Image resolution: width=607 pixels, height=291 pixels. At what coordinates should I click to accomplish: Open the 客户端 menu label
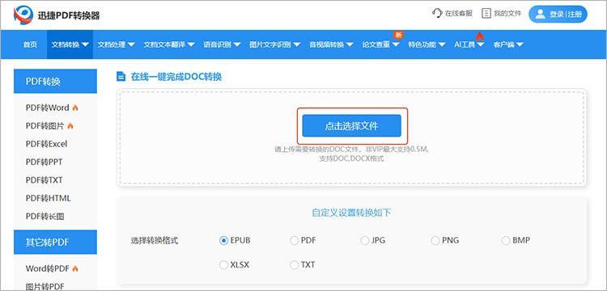[x=503, y=44]
